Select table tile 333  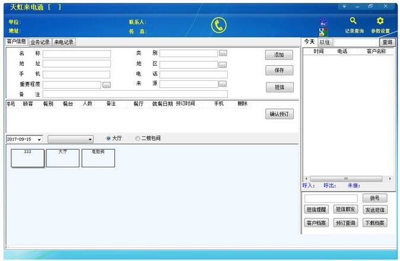(x=27, y=158)
